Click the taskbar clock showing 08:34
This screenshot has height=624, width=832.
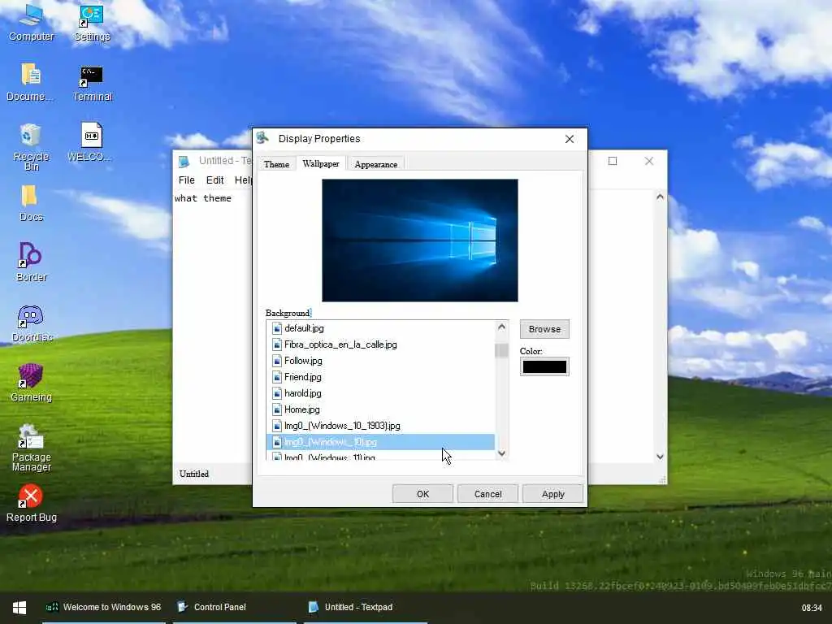[x=812, y=608]
